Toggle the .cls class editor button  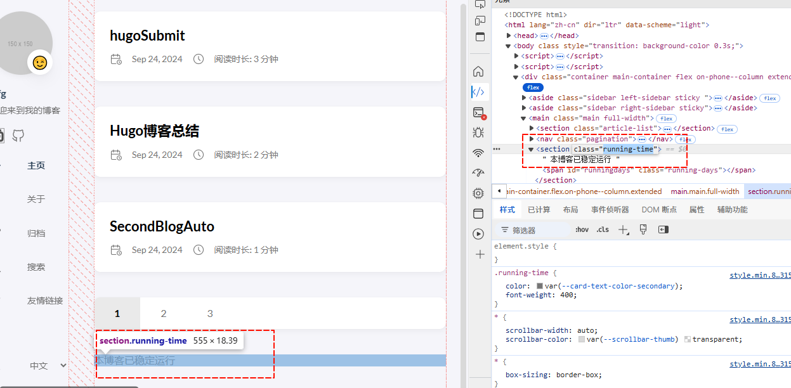coord(603,230)
